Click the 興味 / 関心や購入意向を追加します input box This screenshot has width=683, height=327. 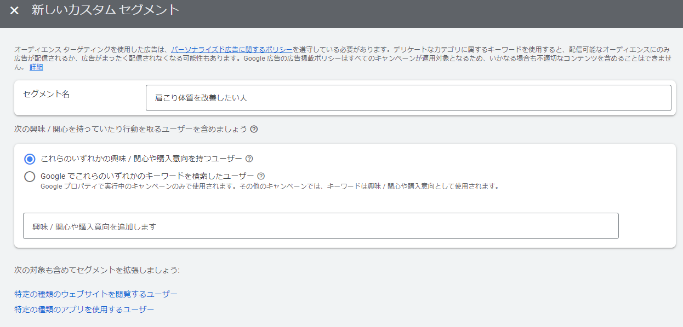[321, 226]
